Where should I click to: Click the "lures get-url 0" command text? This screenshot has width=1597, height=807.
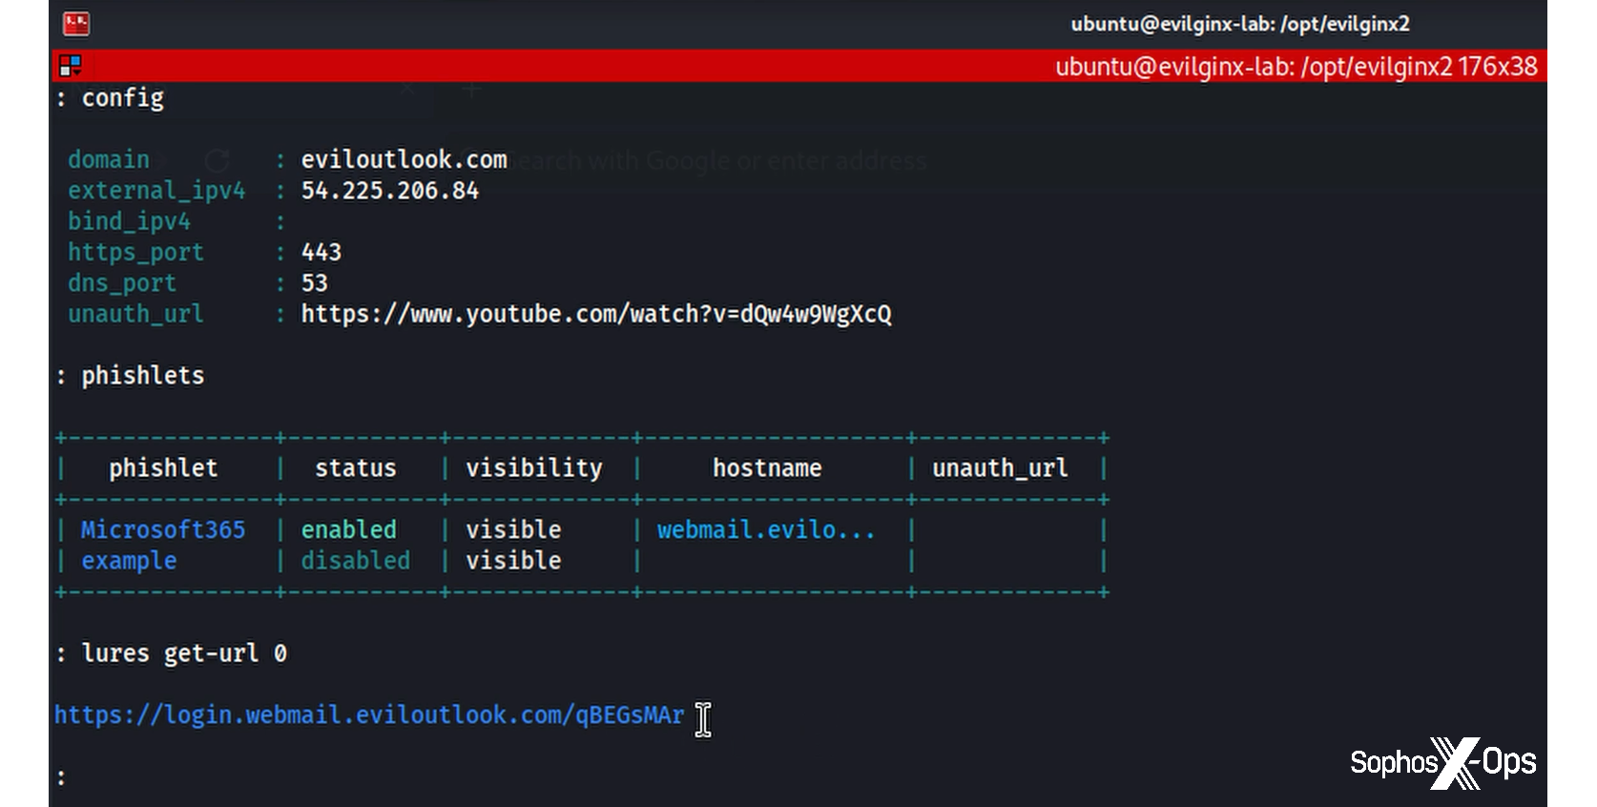184,653
